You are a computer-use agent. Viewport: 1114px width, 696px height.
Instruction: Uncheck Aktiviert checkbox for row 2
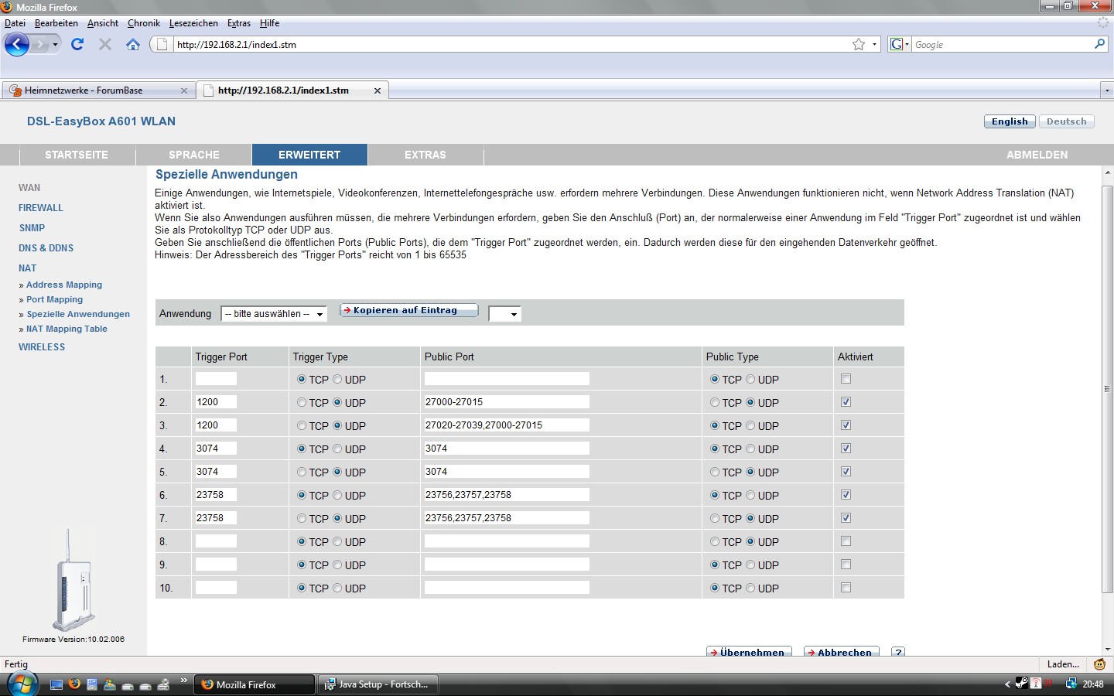pos(846,402)
